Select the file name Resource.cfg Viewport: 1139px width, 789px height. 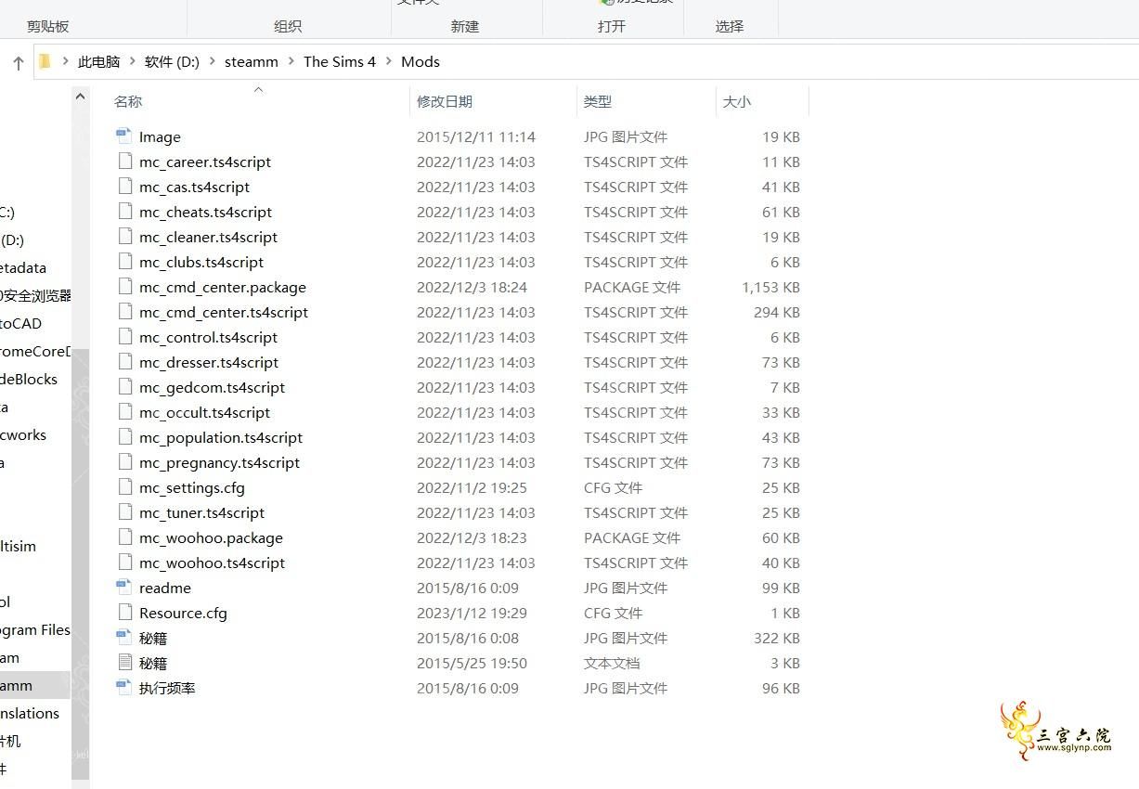pos(183,613)
